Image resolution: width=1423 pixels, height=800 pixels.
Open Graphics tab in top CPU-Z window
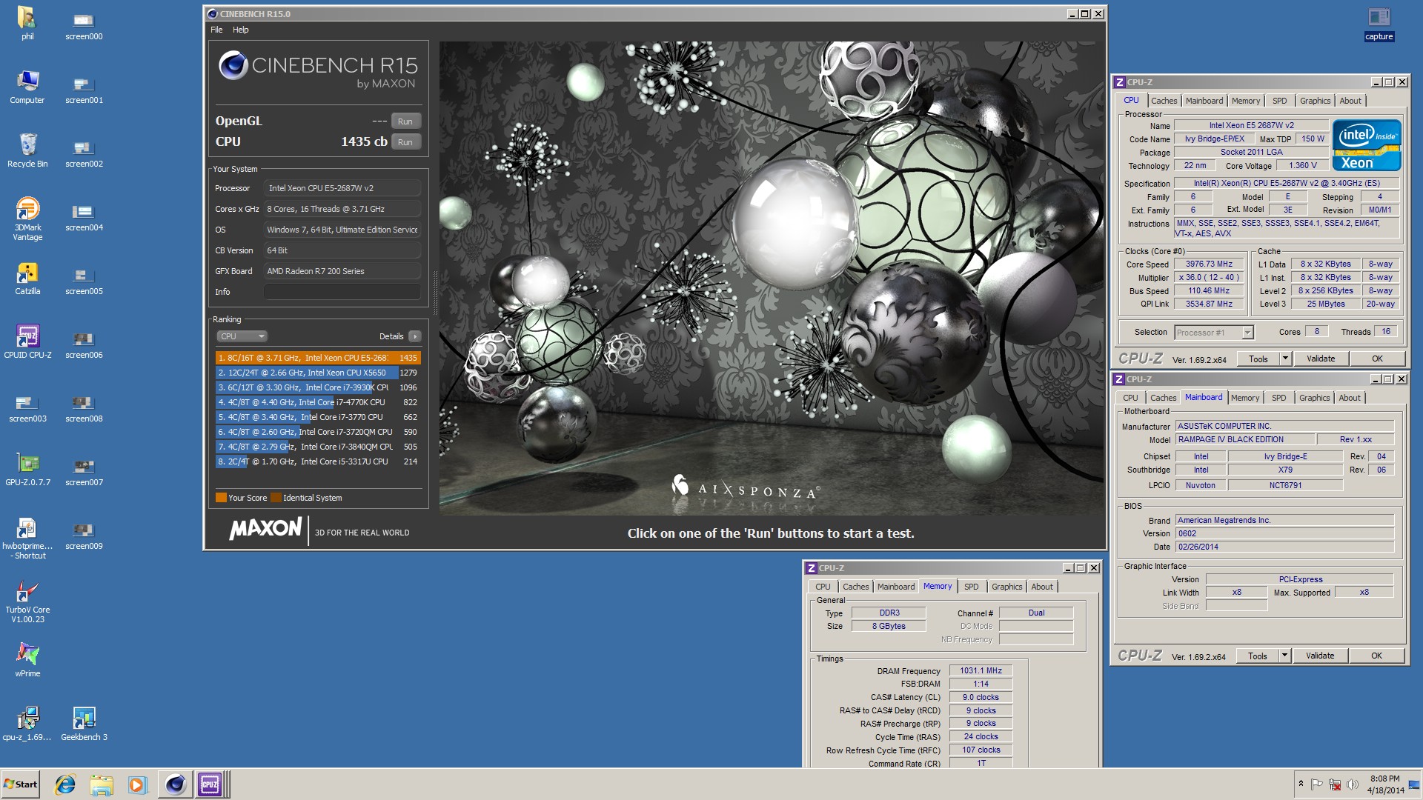tap(1315, 101)
